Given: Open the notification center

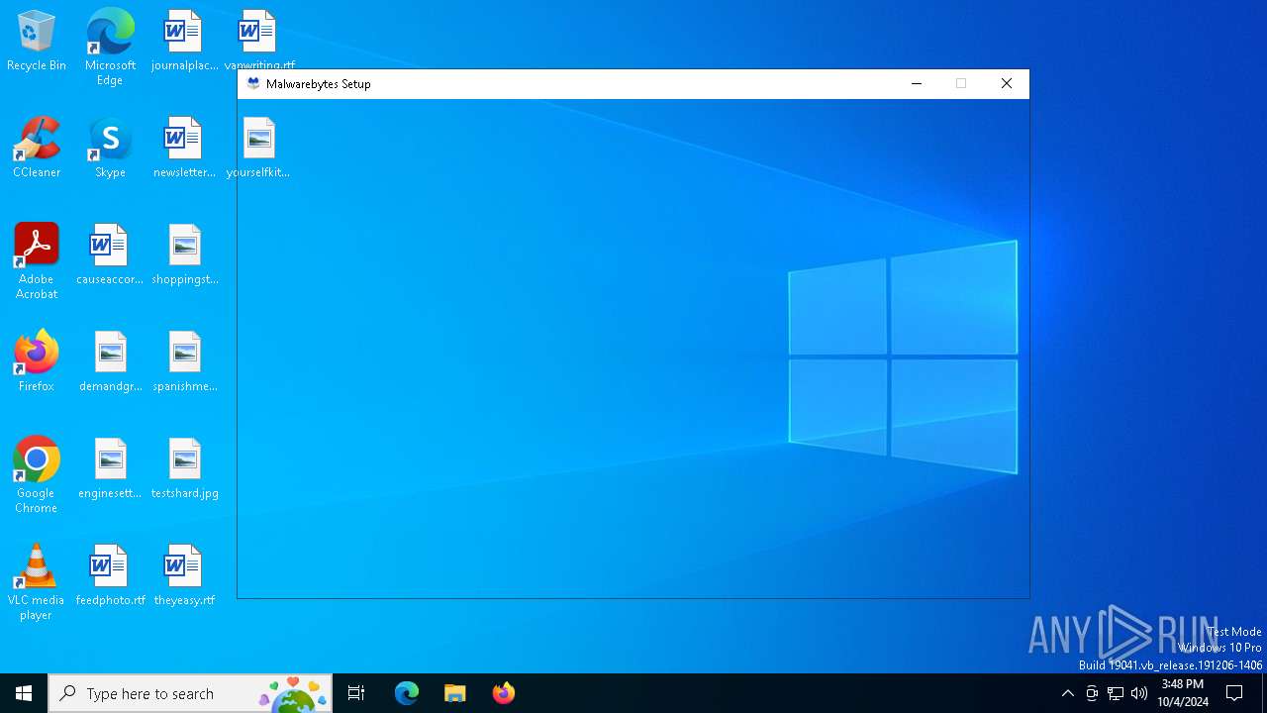Looking at the screenshot, I should click(x=1234, y=693).
